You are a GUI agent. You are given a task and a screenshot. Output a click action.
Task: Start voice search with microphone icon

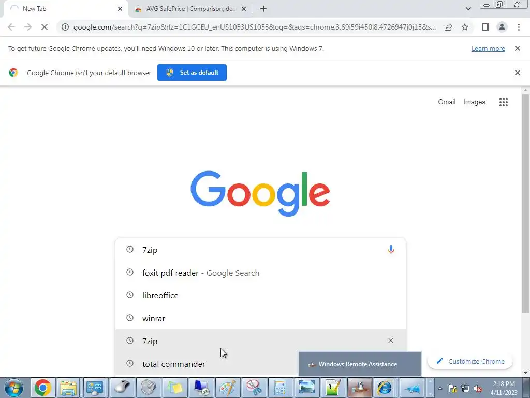tap(391, 250)
